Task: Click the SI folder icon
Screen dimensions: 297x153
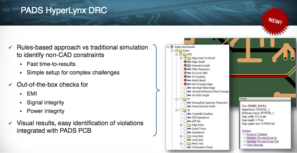Action: tap(184, 110)
